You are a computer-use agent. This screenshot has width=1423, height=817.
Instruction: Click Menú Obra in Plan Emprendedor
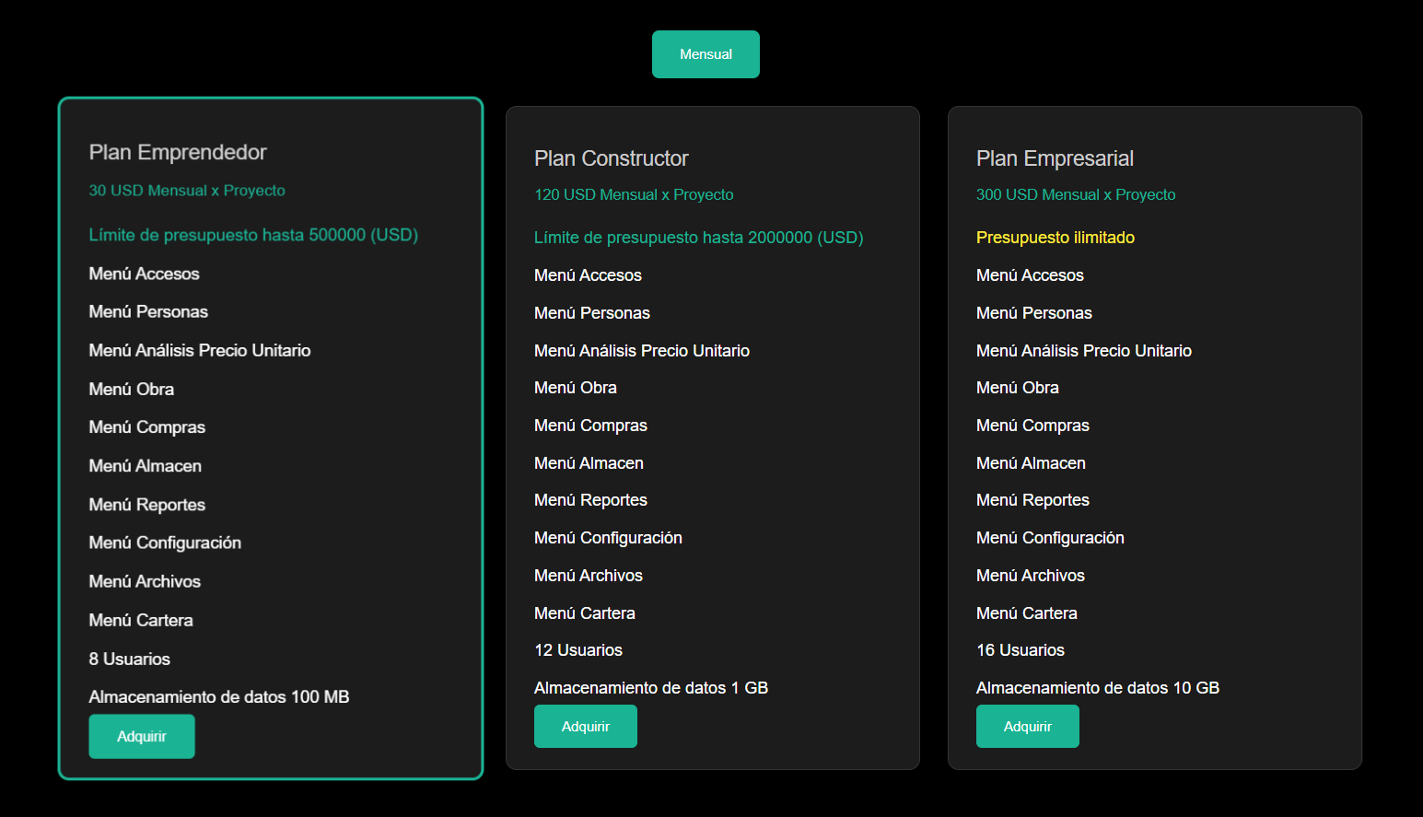coord(132,389)
